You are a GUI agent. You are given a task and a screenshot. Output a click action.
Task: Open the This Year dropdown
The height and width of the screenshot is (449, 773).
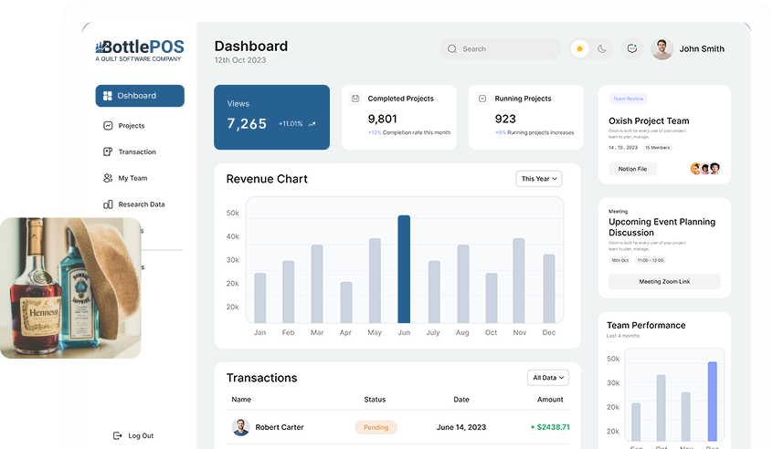[x=538, y=179]
